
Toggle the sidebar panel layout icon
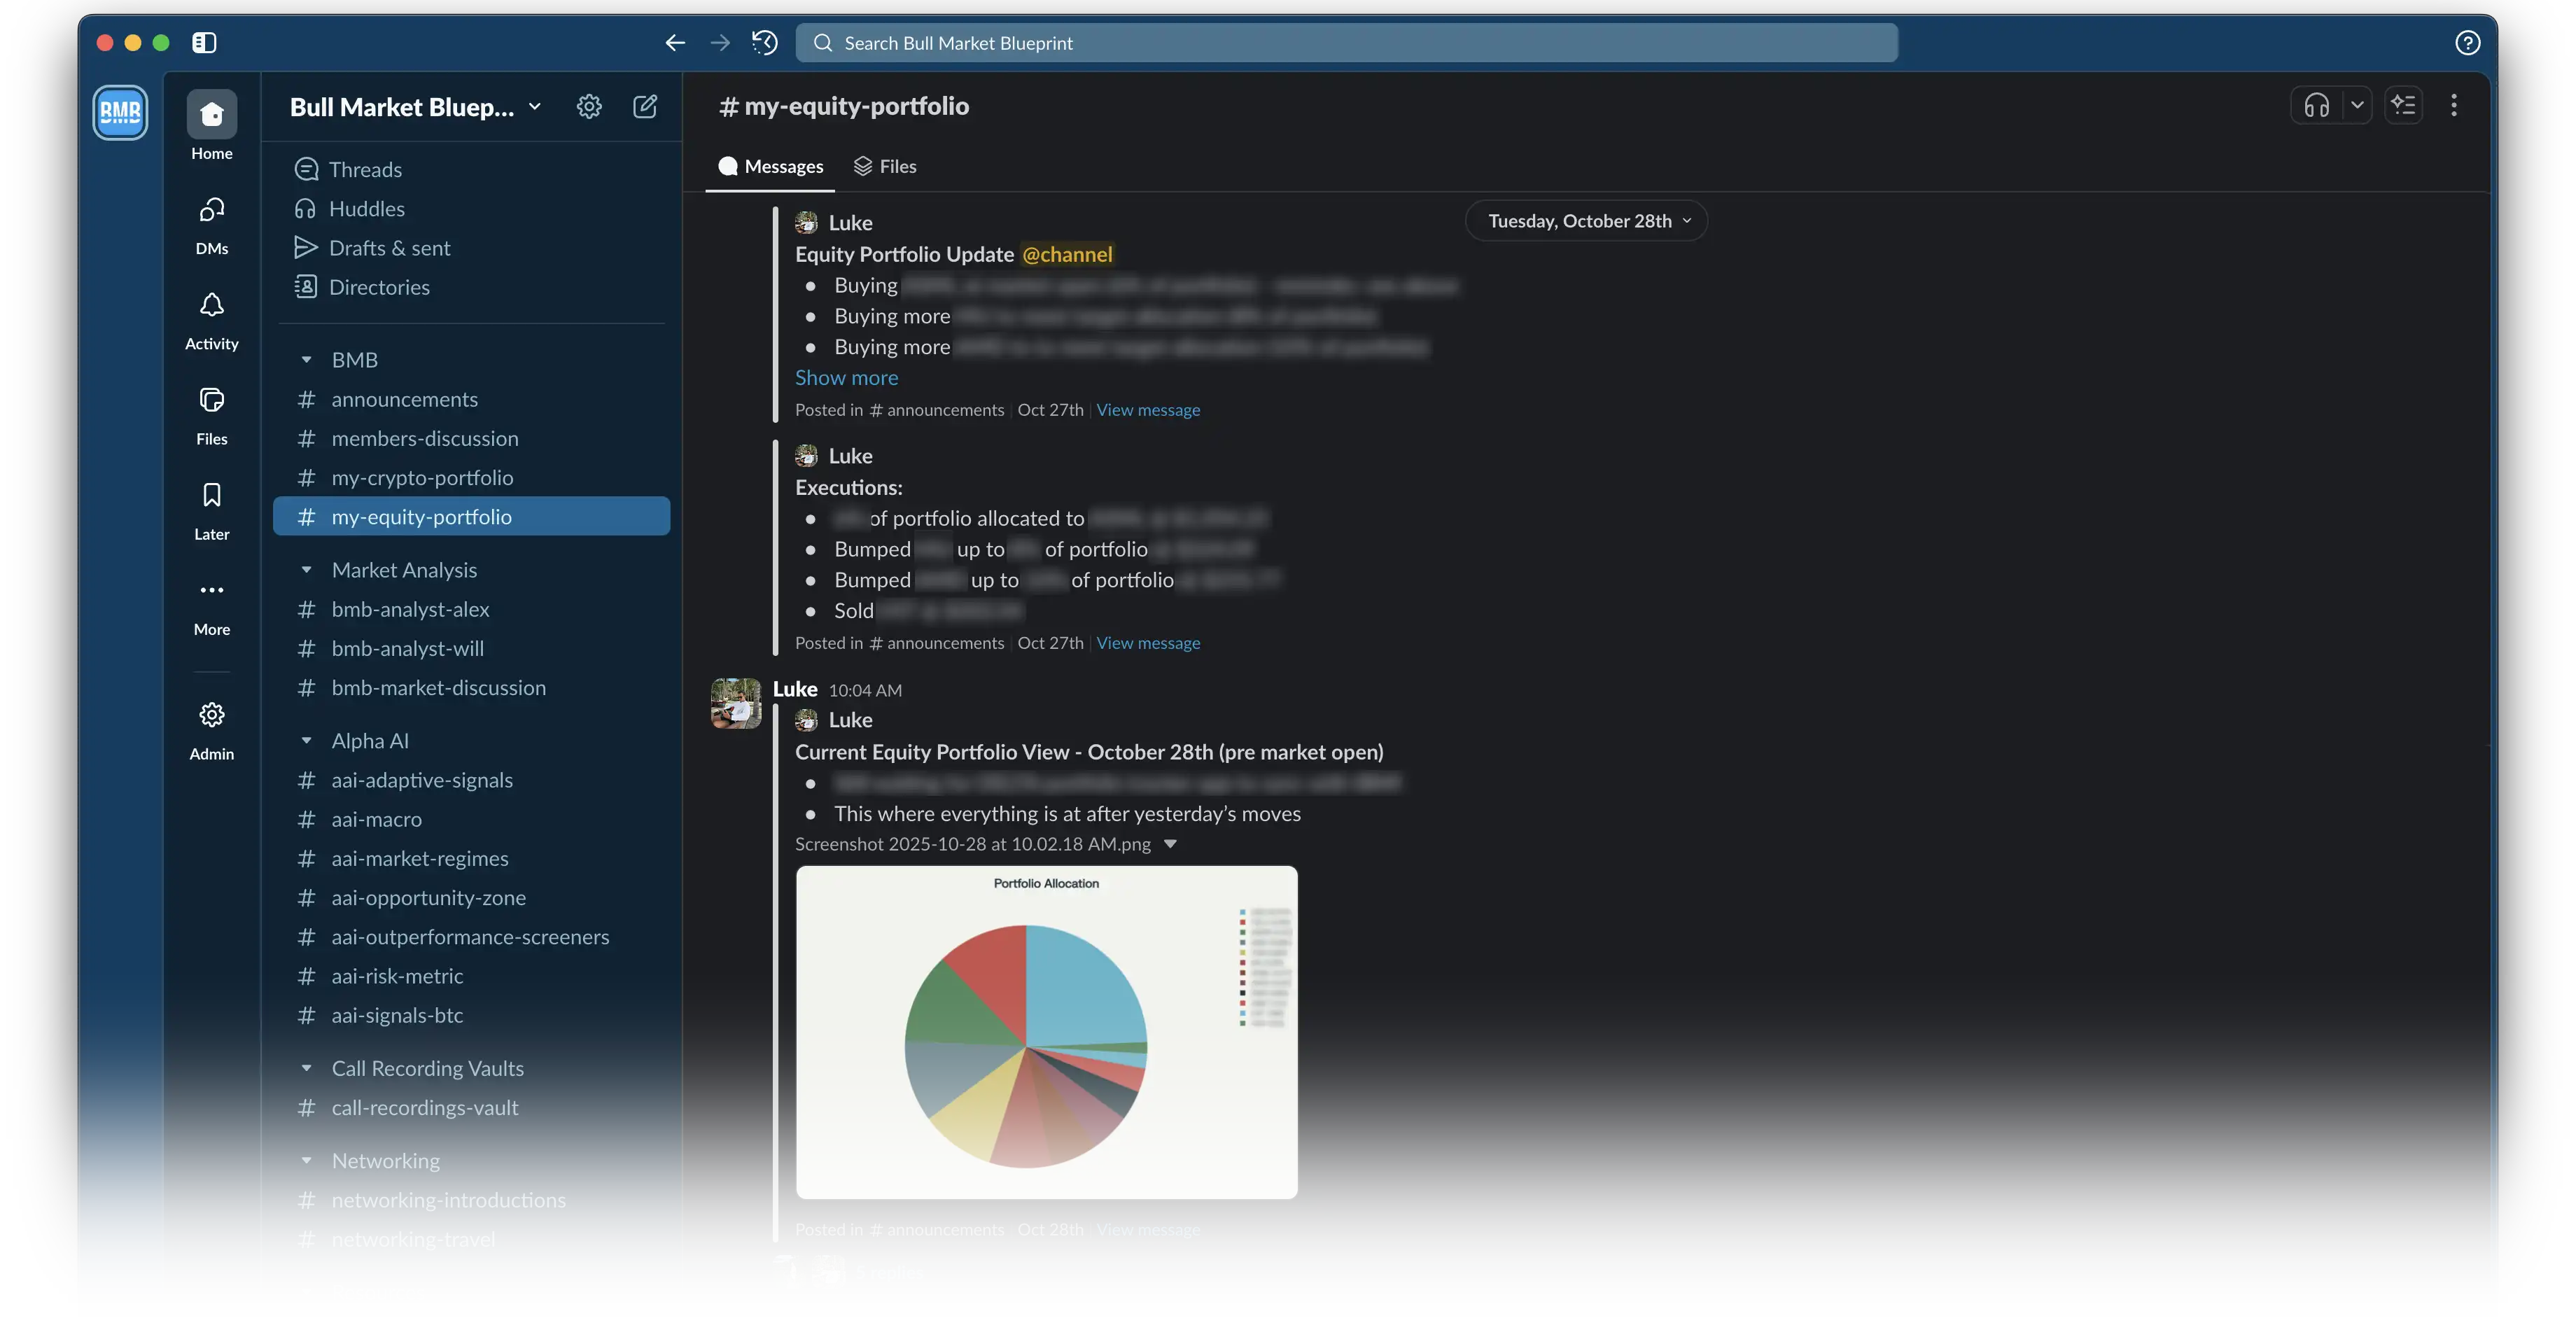coord(204,43)
